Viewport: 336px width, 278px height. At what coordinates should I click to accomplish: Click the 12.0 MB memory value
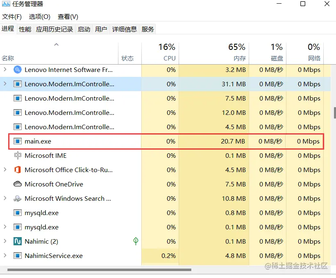coord(234,113)
